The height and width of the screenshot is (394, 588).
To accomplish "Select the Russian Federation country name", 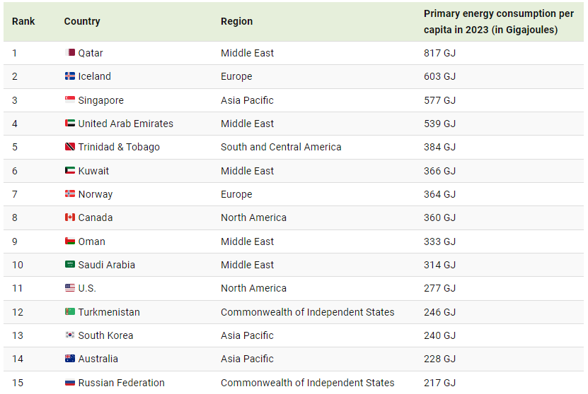I will (121, 383).
